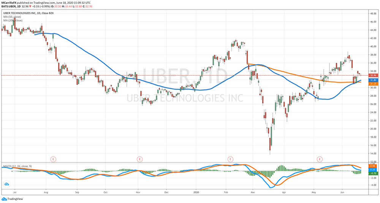380x203 pixels.
Task: Click the Jun label on time axis
Action: (342, 192)
